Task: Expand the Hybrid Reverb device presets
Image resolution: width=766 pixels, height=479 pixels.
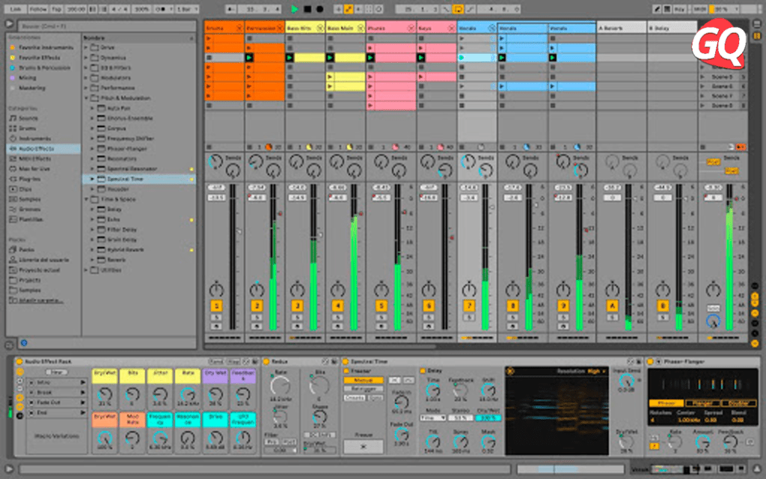Action: coord(92,250)
